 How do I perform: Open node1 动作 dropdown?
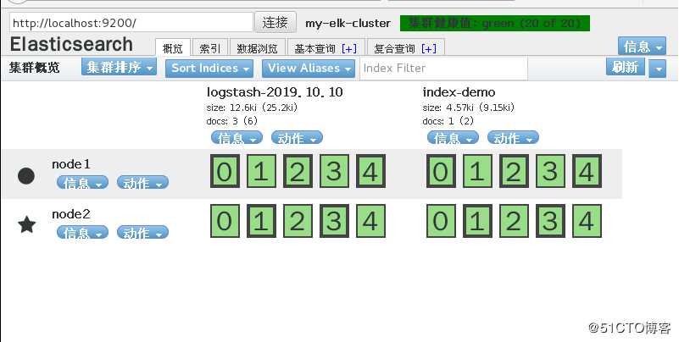click(x=142, y=183)
